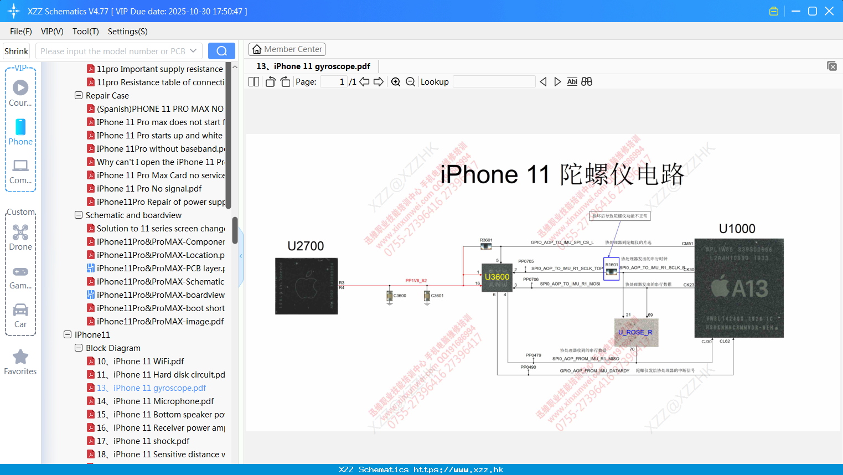Viewport: 843px width, 475px height.
Task: Open iPhone11Pro&ProMAX-boardview file
Action: point(156,295)
